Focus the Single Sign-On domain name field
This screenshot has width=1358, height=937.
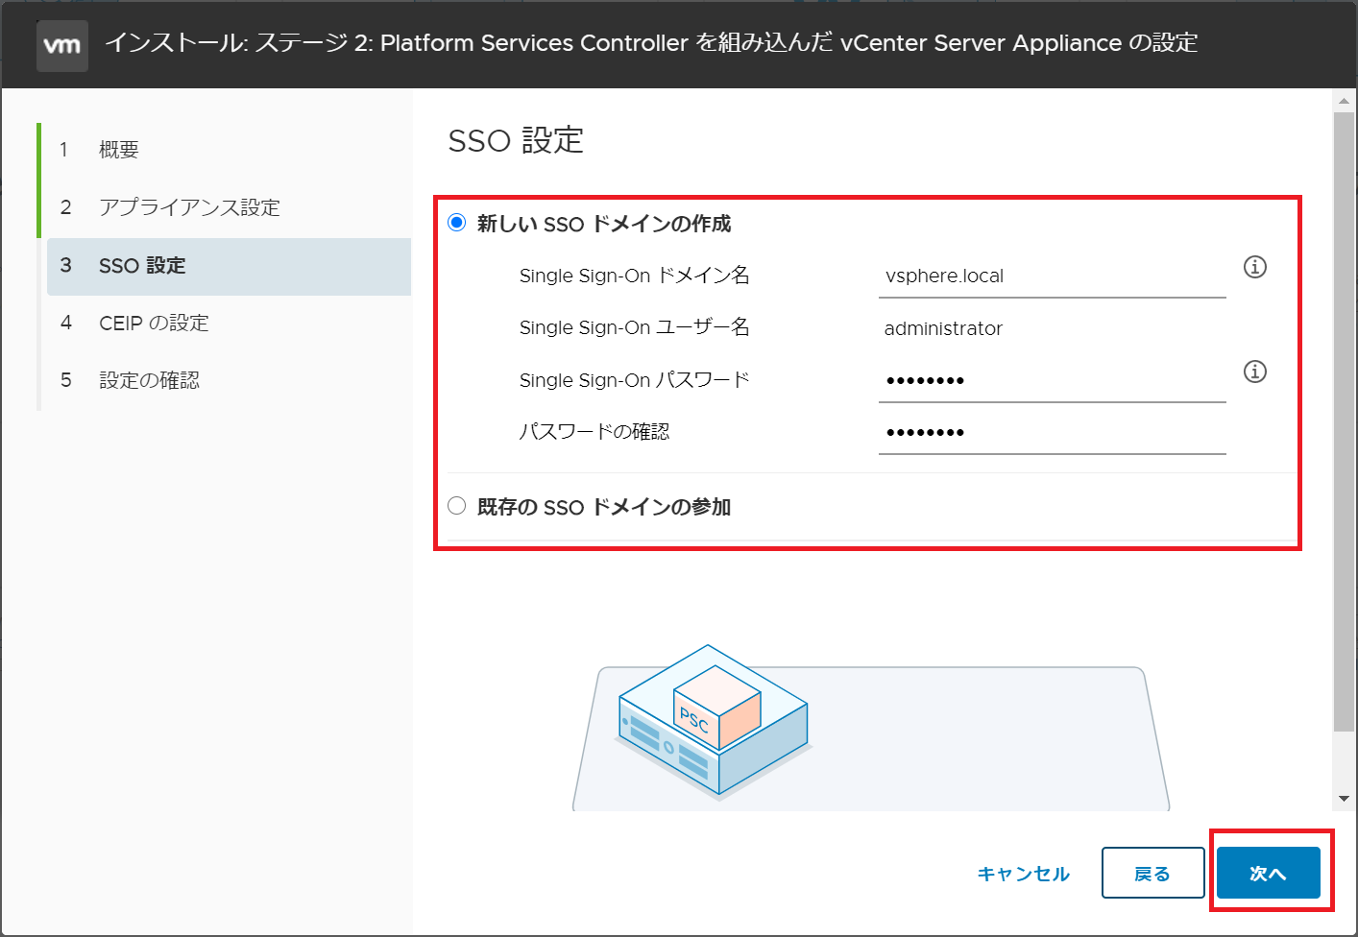point(1053,276)
